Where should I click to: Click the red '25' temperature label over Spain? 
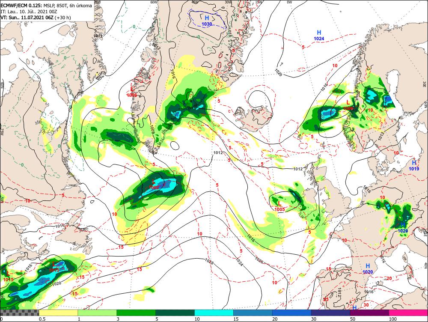[x=326, y=299]
